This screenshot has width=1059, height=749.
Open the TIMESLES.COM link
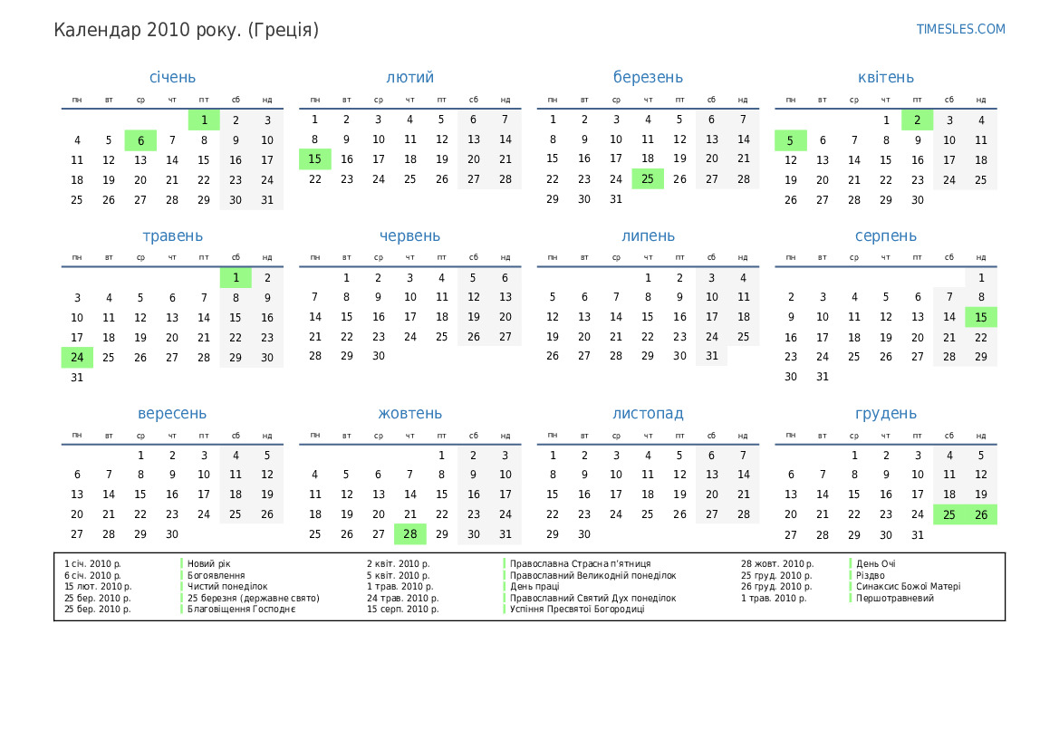coord(960,29)
